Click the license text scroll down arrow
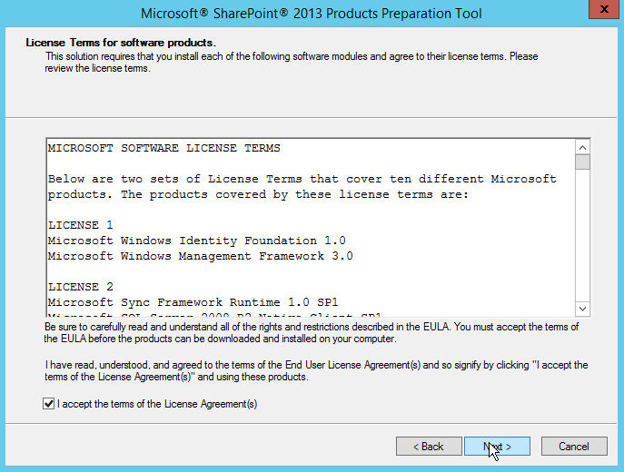624x472 pixels. (x=582, y=309)
